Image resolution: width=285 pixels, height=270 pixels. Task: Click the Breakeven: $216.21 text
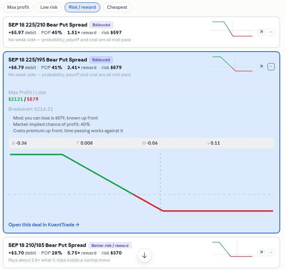tap(31, 109)
